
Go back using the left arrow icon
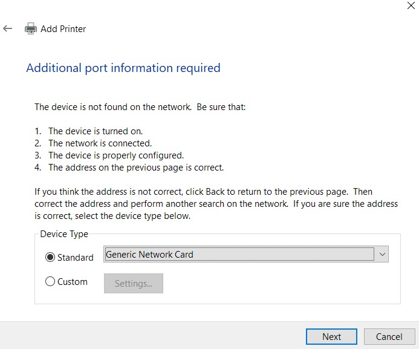pos(8,28)
